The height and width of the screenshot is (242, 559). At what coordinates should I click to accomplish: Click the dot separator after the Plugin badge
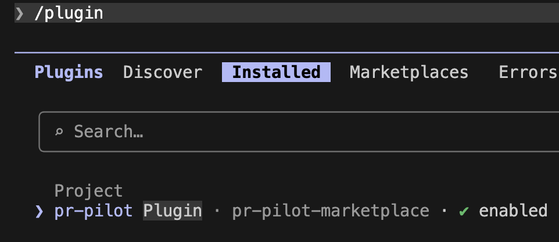[x=217, y=211]
